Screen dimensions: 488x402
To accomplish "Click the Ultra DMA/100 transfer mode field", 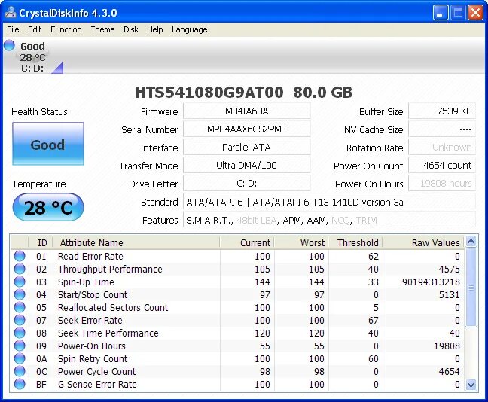I will click(x=247, y=165).
